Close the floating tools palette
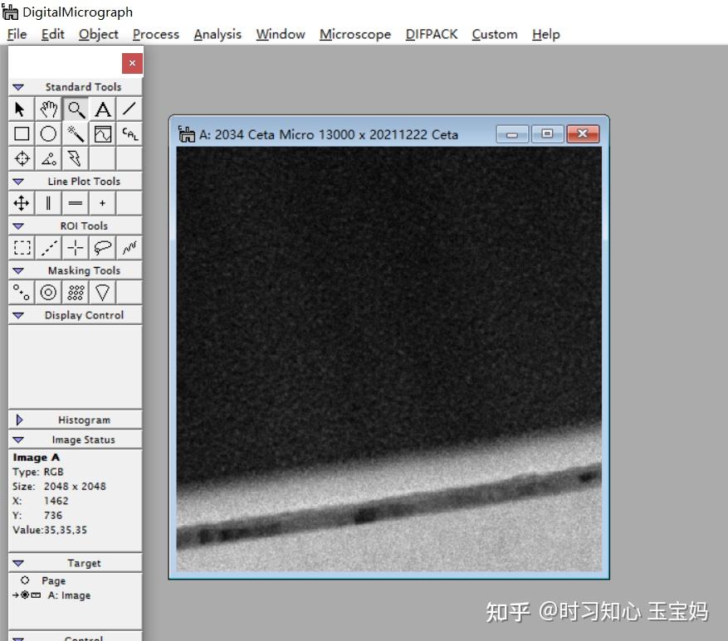 click(x=132, y=63)
